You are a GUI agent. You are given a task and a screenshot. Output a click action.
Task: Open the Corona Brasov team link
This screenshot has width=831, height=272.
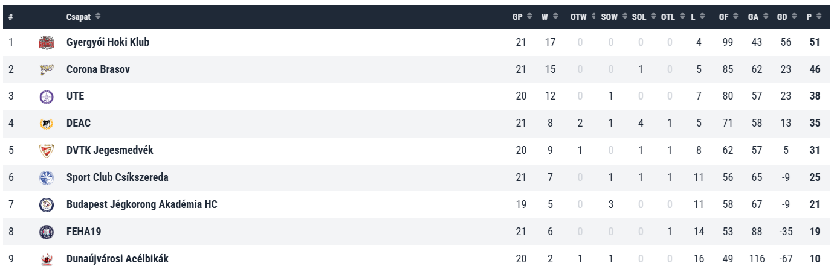click(x=98, y=69)
